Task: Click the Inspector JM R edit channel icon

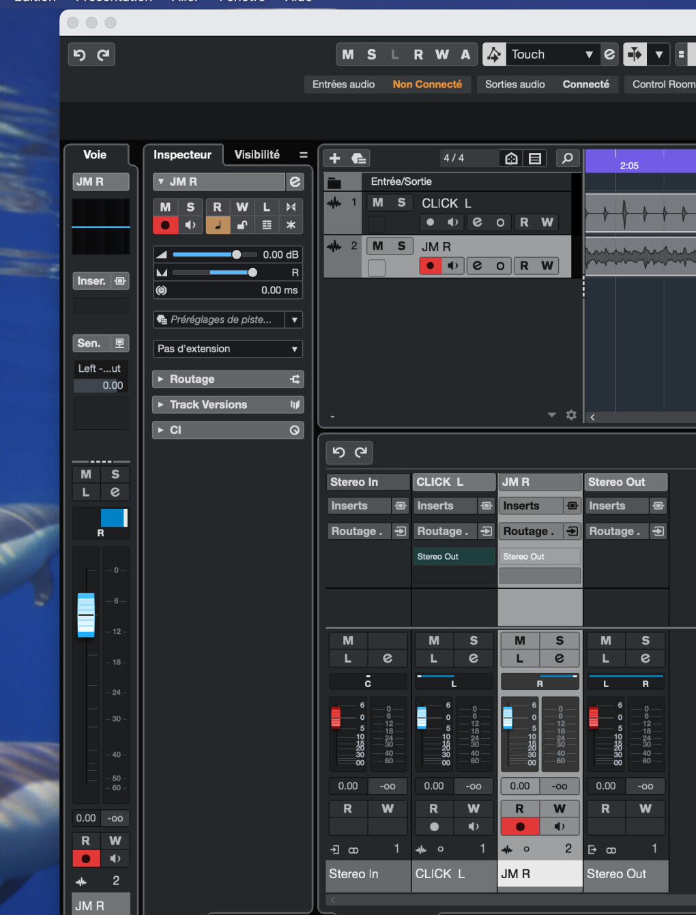Action: pyautogui.click(x=295, y=181)
